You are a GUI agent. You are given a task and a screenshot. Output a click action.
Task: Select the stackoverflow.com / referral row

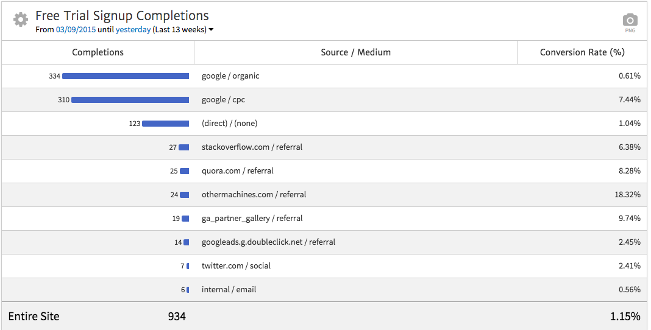click(x=252, y=147)
